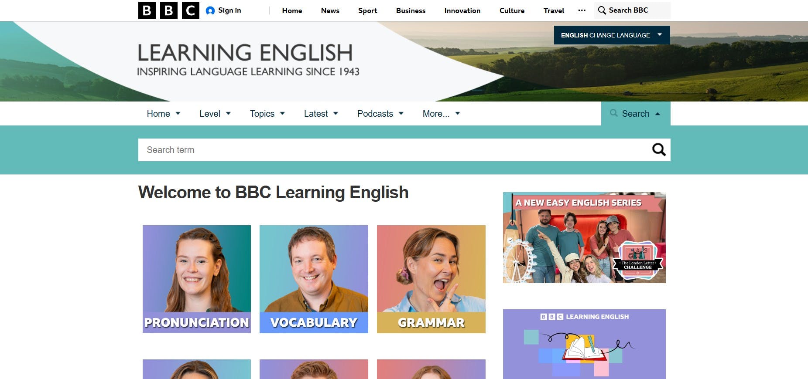808x379 pixels.
Task: Go to BBC Sport
Action: [367, 10]
